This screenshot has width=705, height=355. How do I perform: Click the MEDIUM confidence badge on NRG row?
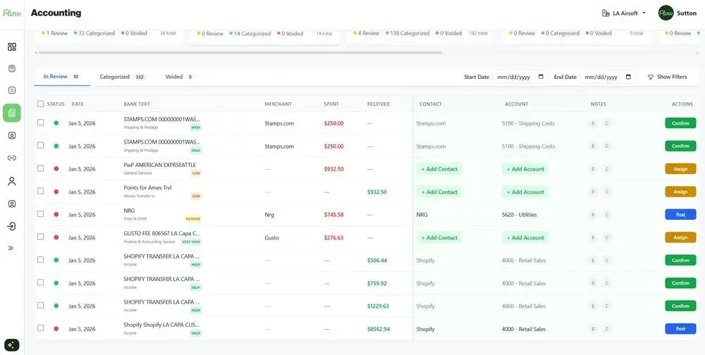(x=192, y=219)
